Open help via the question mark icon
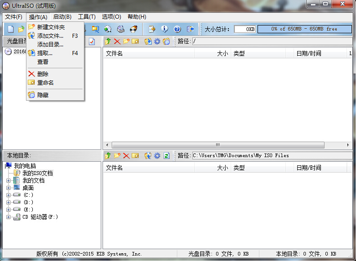The image size is (356, 261). point(177,29)
